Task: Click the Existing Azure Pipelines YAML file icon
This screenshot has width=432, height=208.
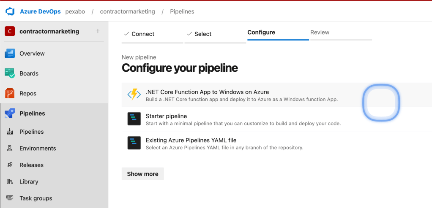Action: (134, 143)
